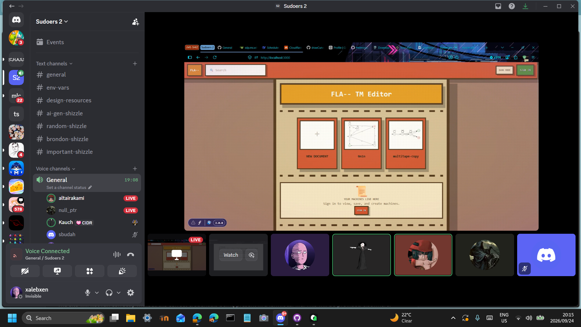Screen dimensions: 581x327
Task: Open Discord help question mark icon
Action: (512, 6)
